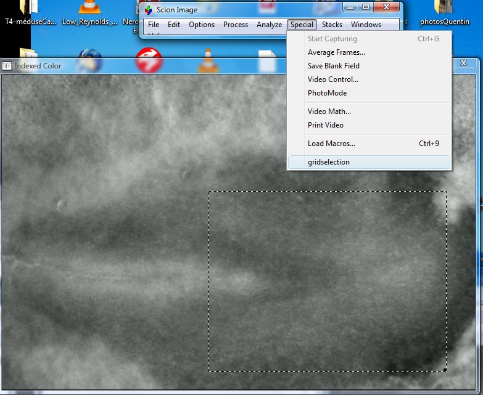This screenshot has width=483, height=395.
Task: Expand the Analyze menu
Action: 269,25
